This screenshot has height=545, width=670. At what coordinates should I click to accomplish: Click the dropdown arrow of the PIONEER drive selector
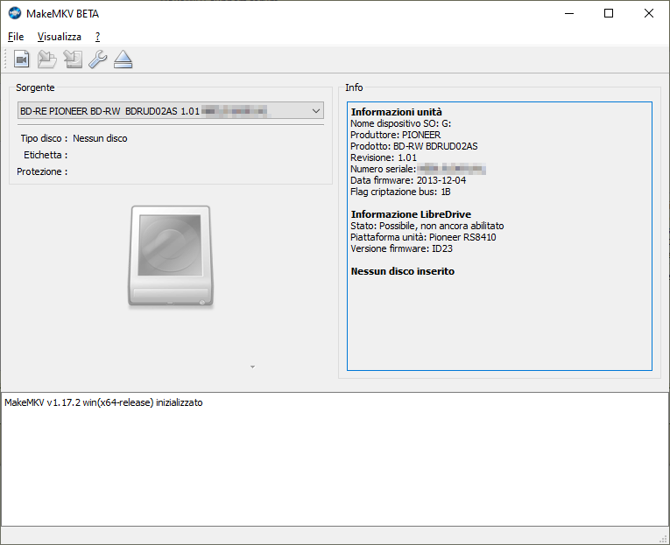(316, 111)
